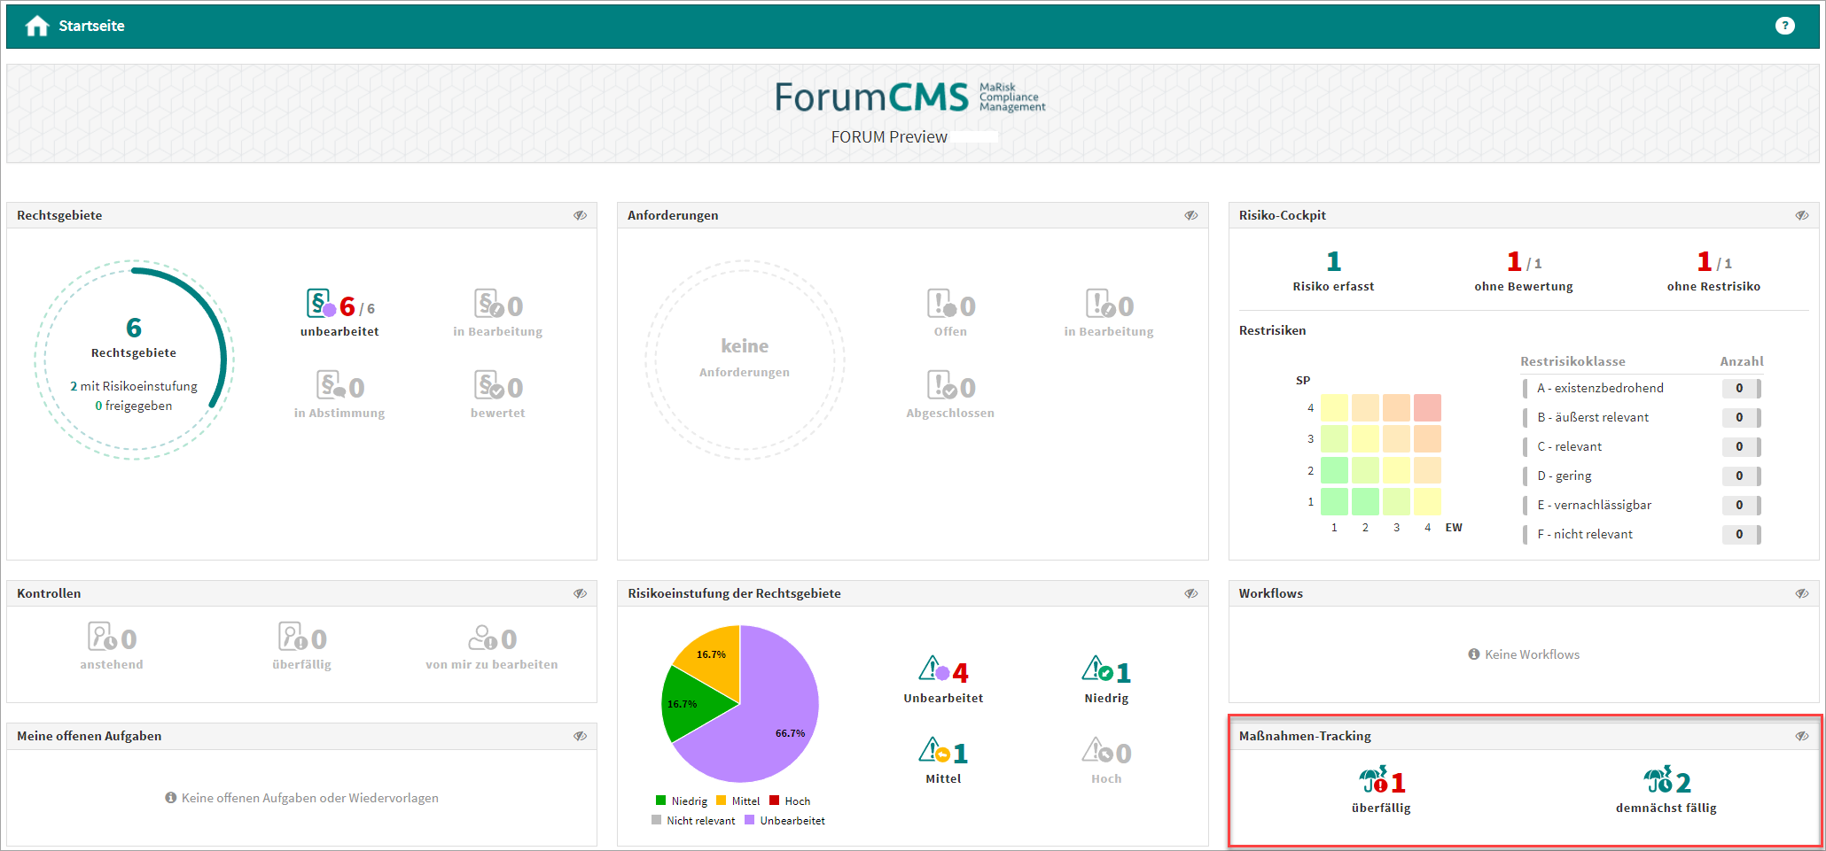Click the demnächst fällig Maßnahmen icon

tap(1658, 781)
